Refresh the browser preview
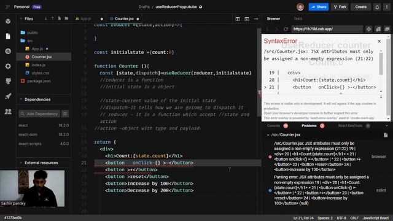The height and width of the screenshot is (221, 393). pyautogui.click(x=286, y=29)
